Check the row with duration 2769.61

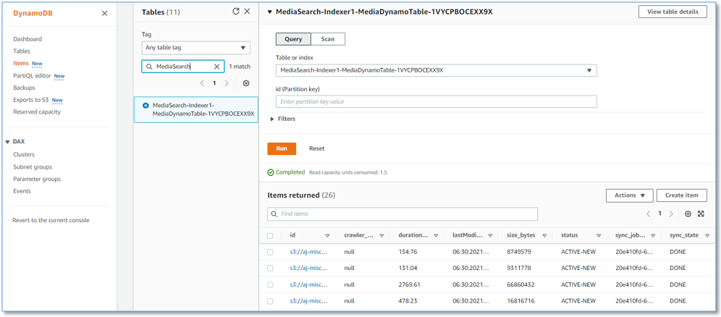point(270,284)
